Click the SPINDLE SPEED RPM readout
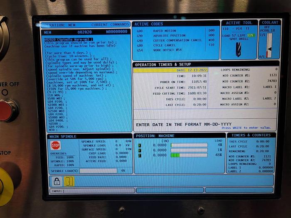 [x=106, y=141]
